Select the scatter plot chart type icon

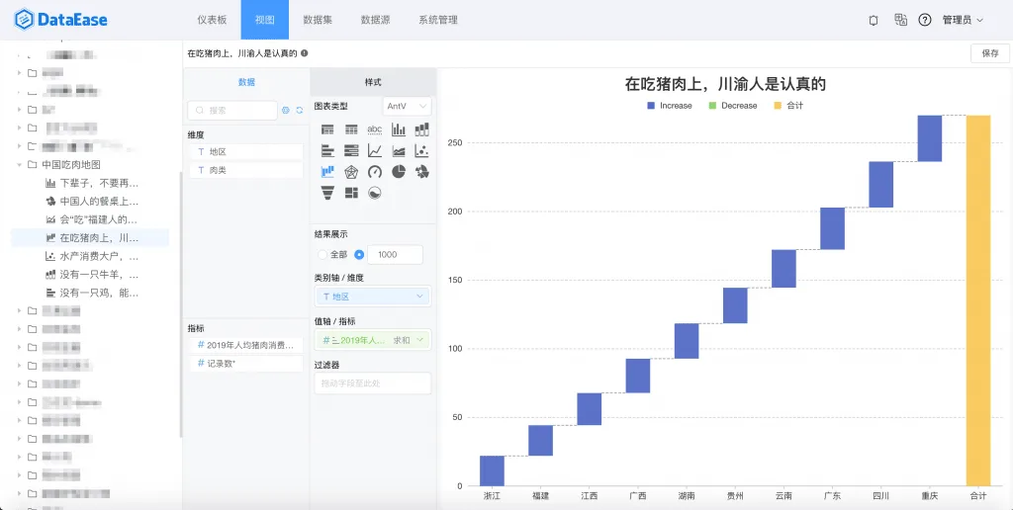421,150
